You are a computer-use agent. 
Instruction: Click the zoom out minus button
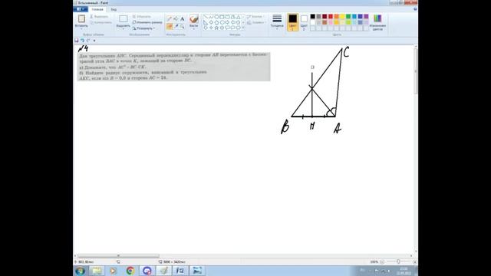coord(382,262)
